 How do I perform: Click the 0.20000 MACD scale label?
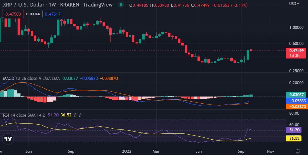coord(296,83)
